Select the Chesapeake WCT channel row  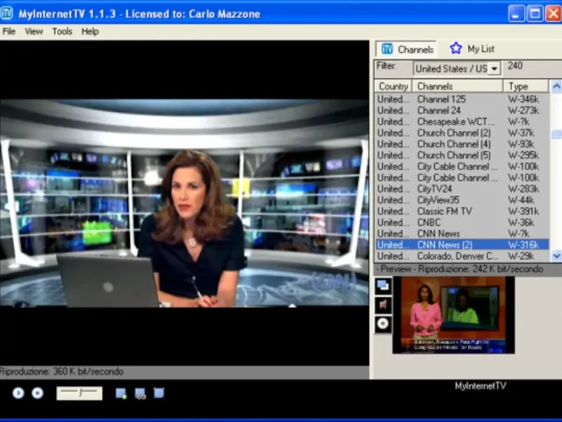coord(462,122)
